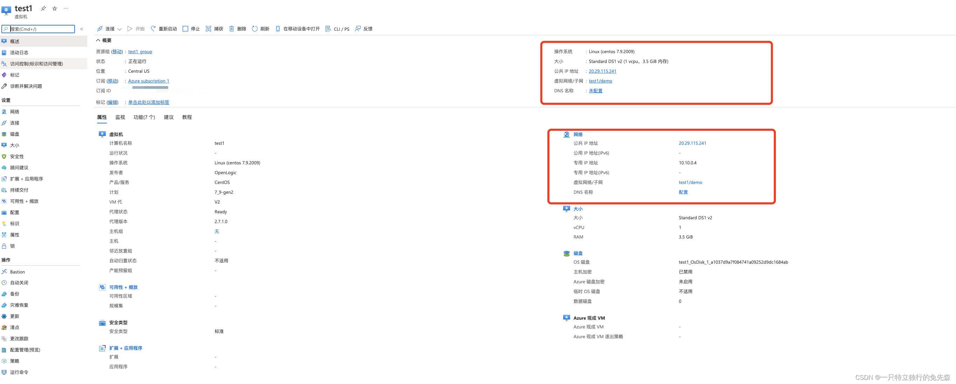Open 顾问建议 advisor sidebar item
This screenshot has height=384, width=956.
(43, 168)
